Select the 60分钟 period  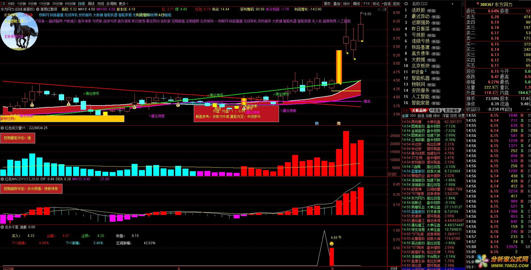coord(70,4)
